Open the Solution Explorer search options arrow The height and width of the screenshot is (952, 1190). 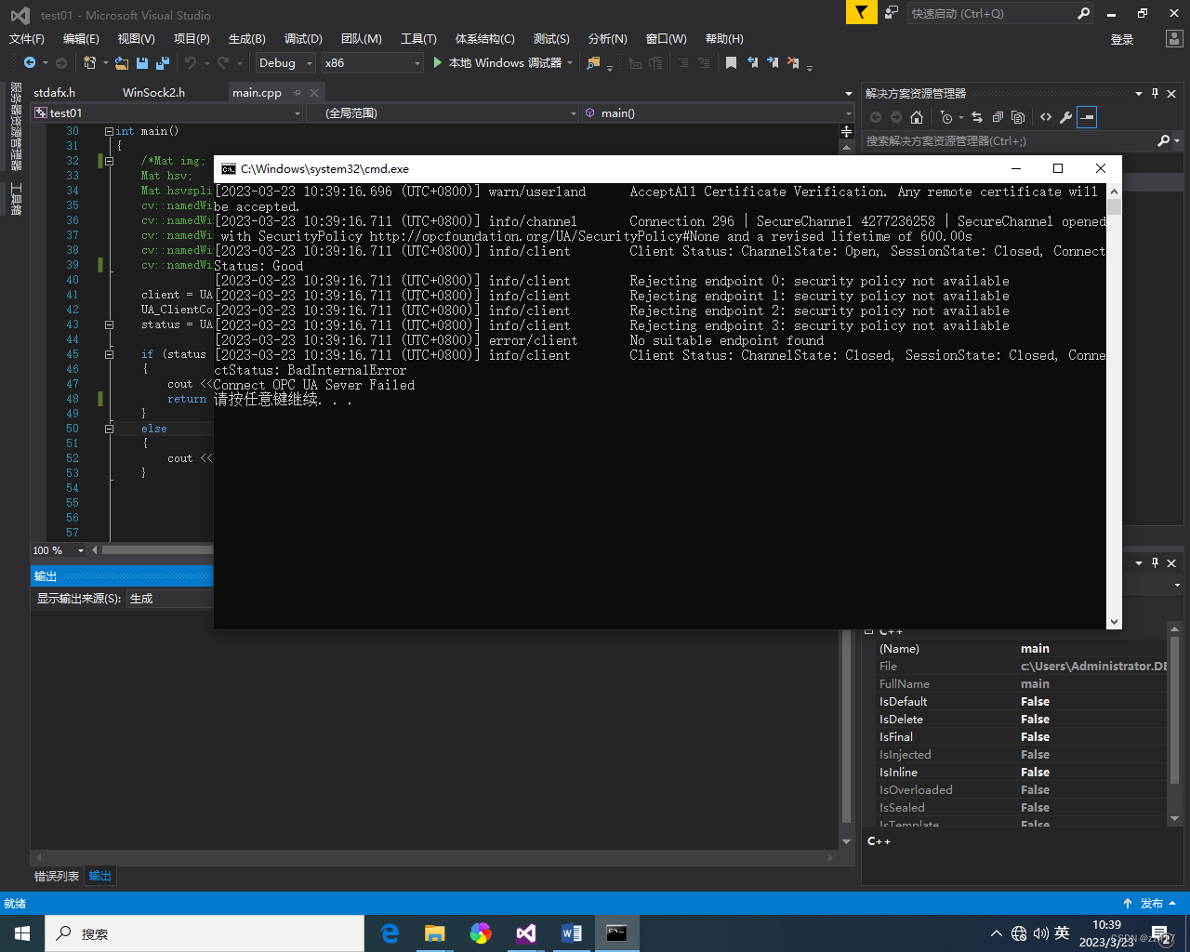click(x=1177, y=141)
